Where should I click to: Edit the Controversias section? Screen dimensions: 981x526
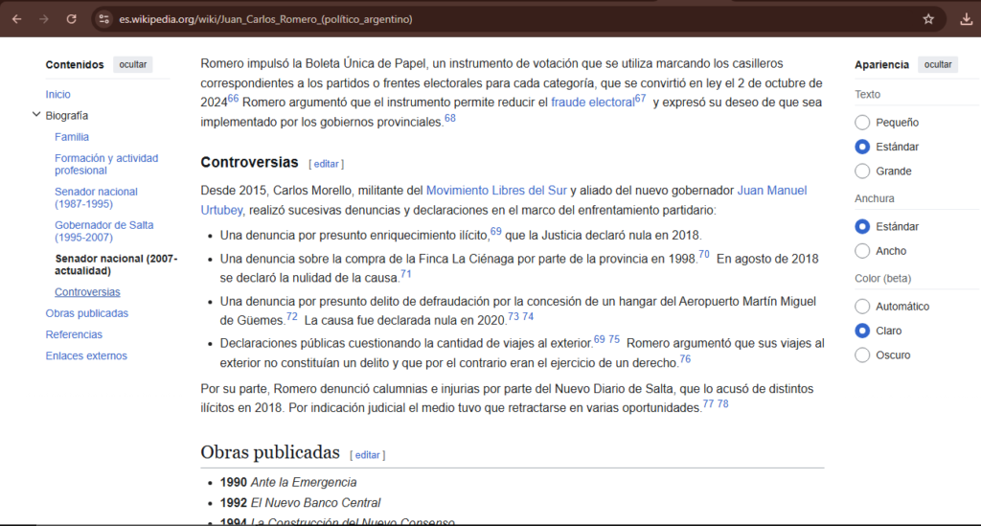tap(327, 164)
